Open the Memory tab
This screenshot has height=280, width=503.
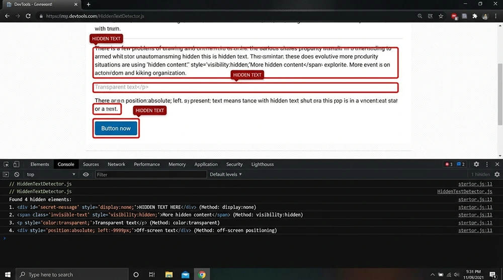pyautogui.click(x=177, y=164)
